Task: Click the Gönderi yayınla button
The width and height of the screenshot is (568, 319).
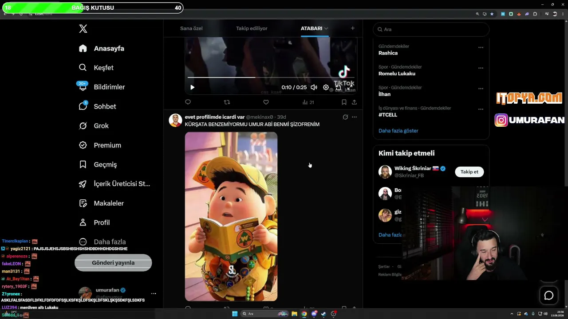Action: tap(113, 263)
